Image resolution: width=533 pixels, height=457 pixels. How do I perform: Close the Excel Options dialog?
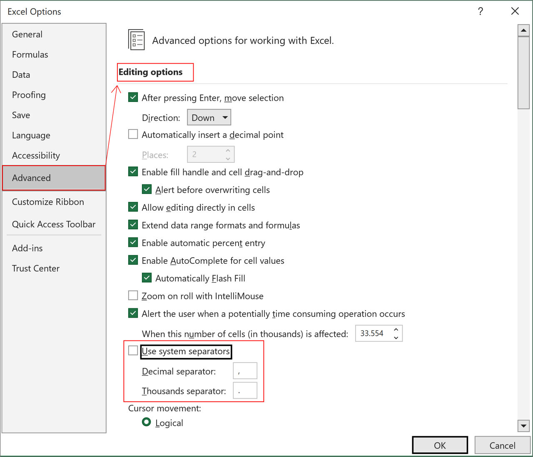click(x=515, y=11)
